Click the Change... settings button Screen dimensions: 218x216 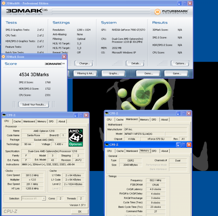click(x=84, y=63)
